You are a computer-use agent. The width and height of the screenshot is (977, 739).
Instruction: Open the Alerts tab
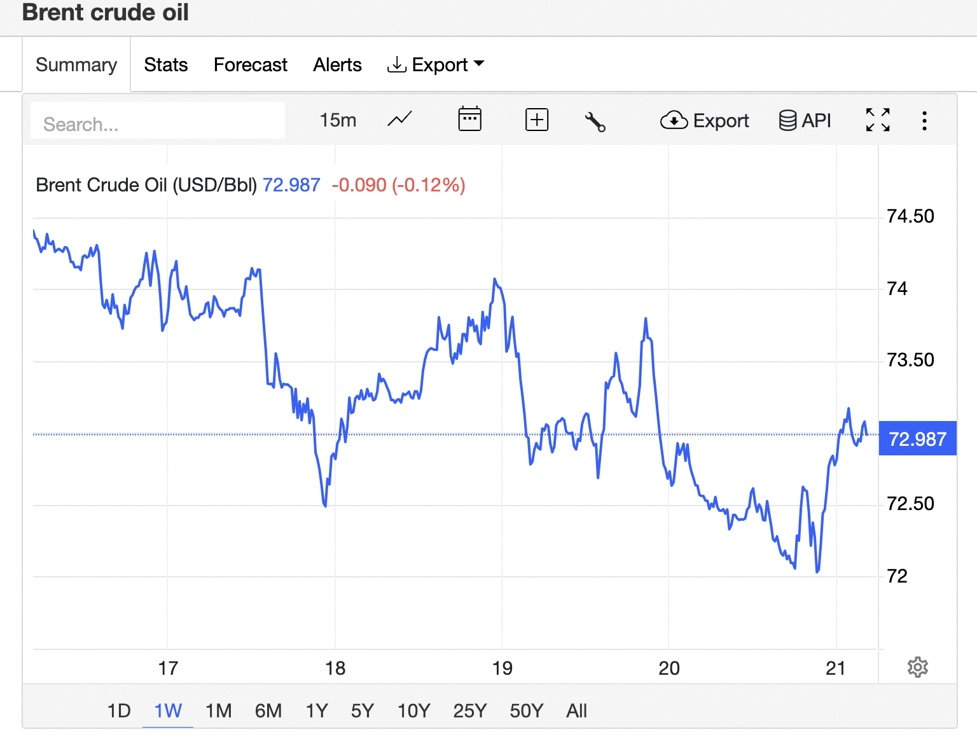tap(337, 64)
